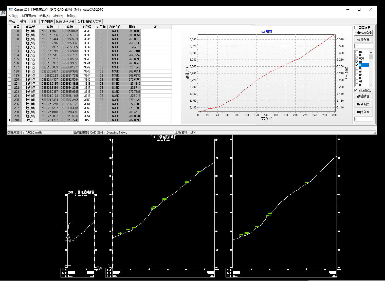
Task: Click the H高程 column header
Action: (87, 27)
